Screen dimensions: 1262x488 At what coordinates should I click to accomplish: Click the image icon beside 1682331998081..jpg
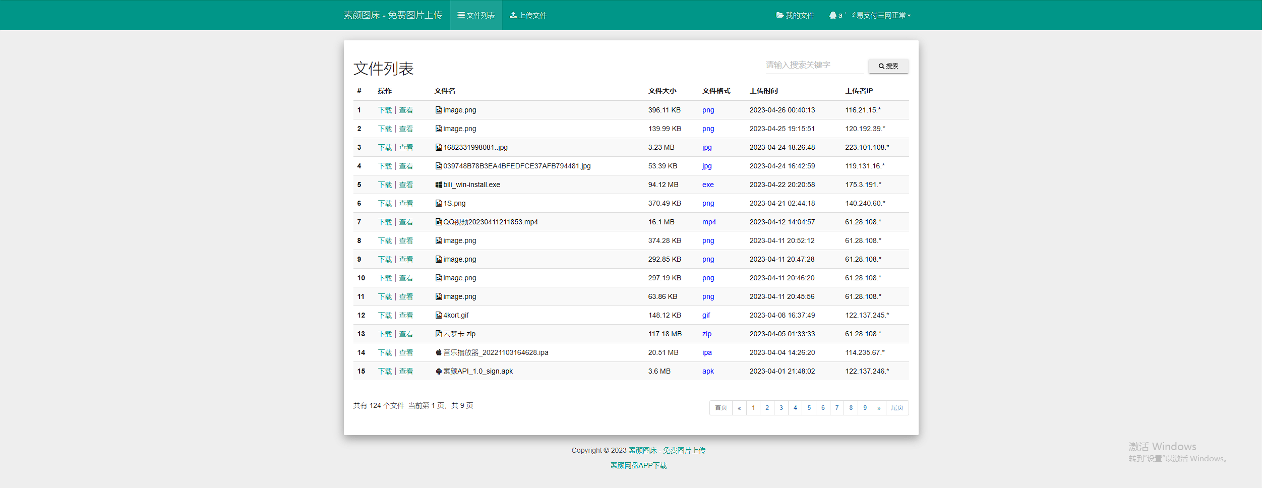(438, 148)
